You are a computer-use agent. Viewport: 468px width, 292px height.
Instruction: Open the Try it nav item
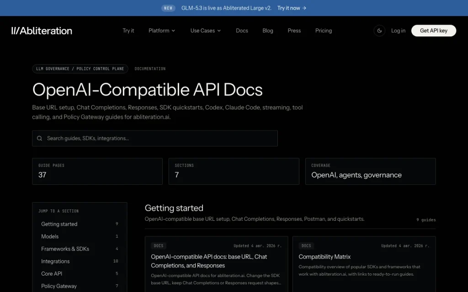[x=128, y=31]
